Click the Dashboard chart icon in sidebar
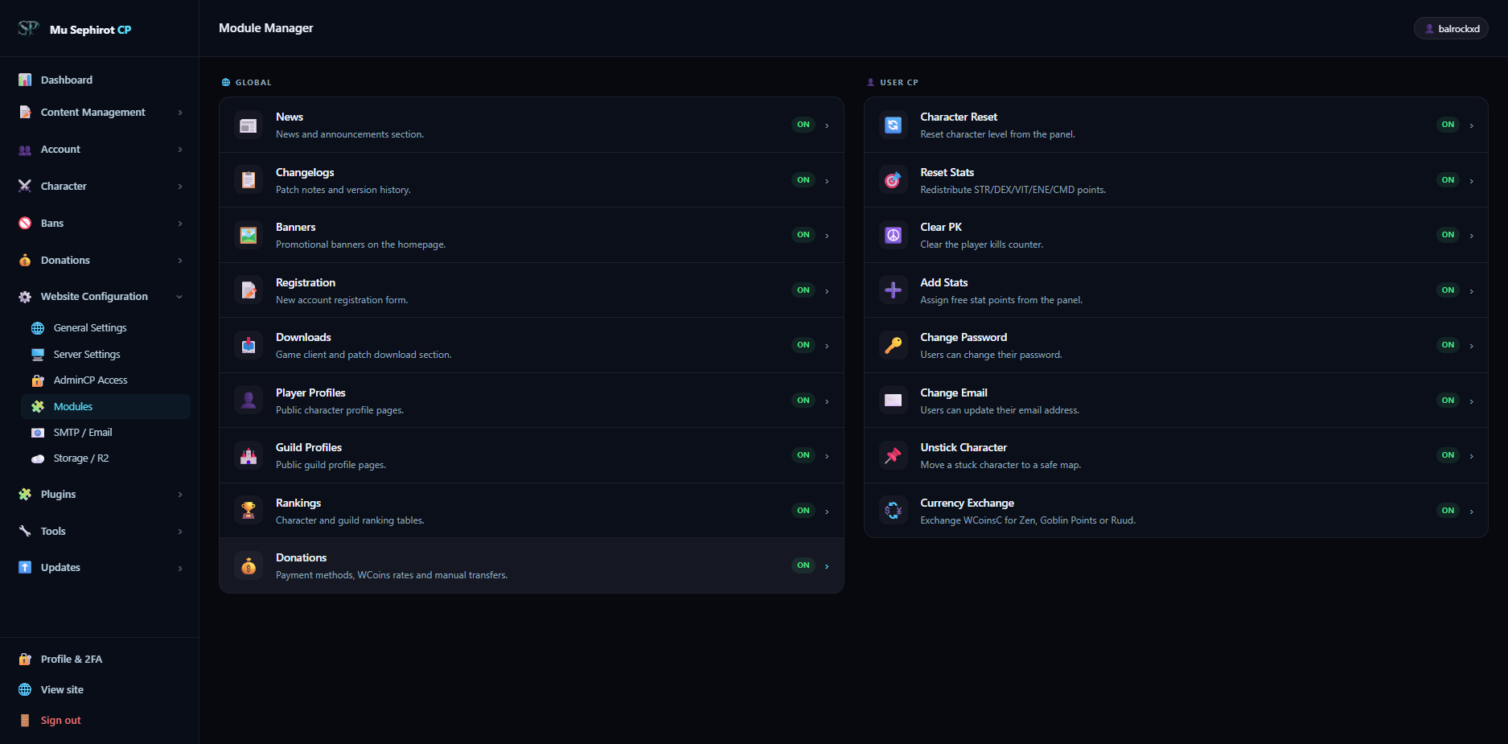This screenshot has height=744, width=1508. click(25, 80)
